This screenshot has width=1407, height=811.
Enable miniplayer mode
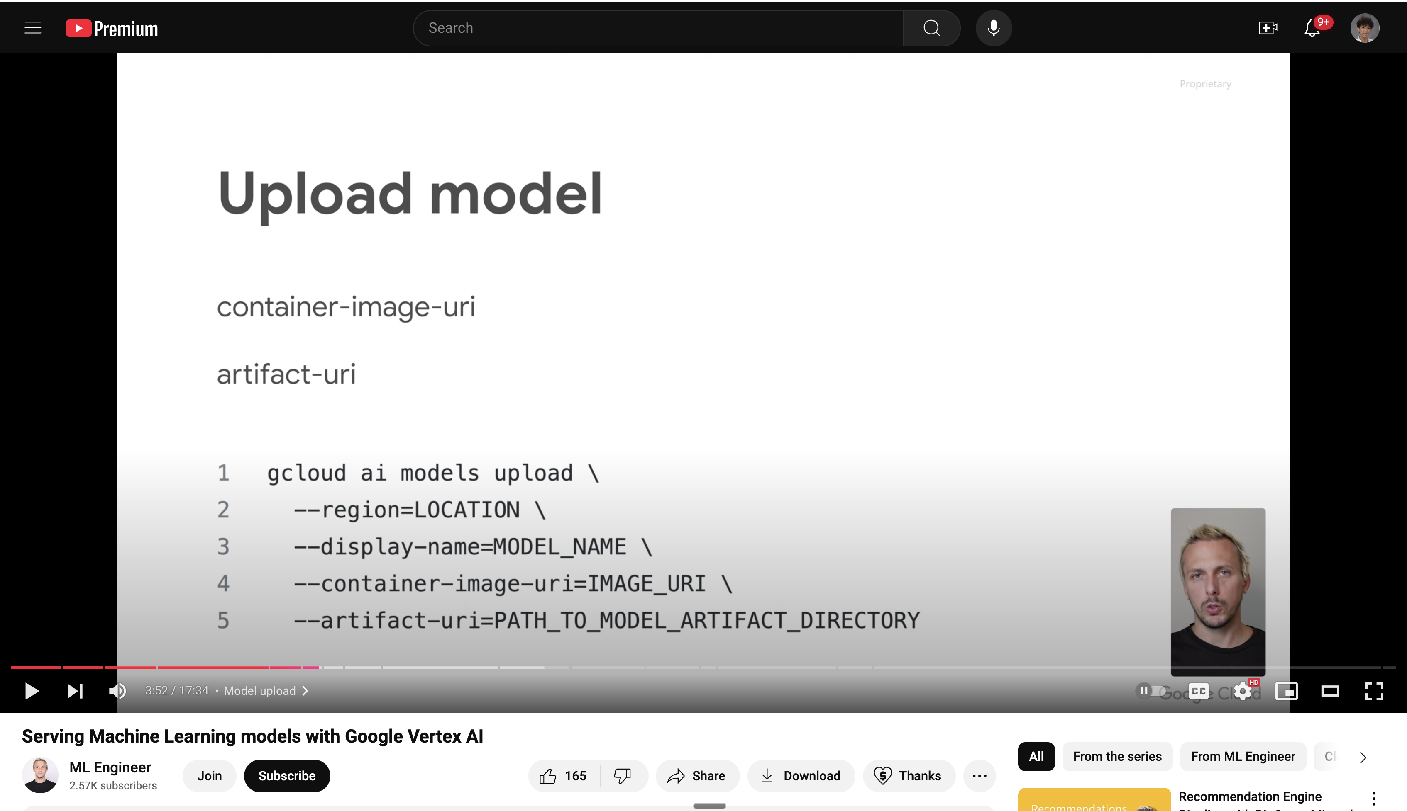tap(1287, 691)
